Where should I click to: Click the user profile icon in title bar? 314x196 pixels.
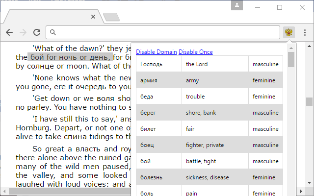tap(237, 6)
